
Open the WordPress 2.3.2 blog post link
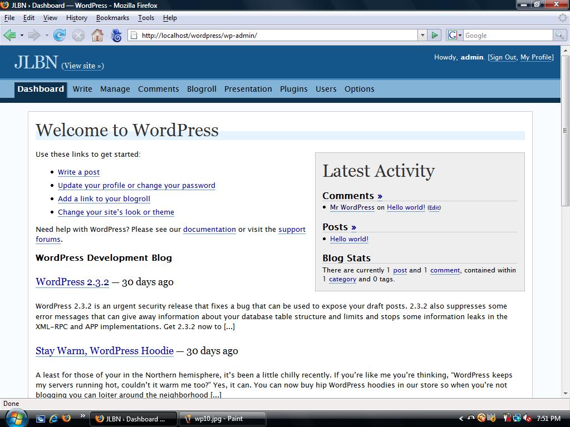tap(72, 282)
